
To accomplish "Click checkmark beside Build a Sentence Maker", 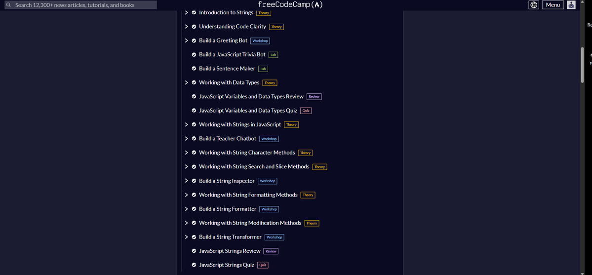I will 194,68.
